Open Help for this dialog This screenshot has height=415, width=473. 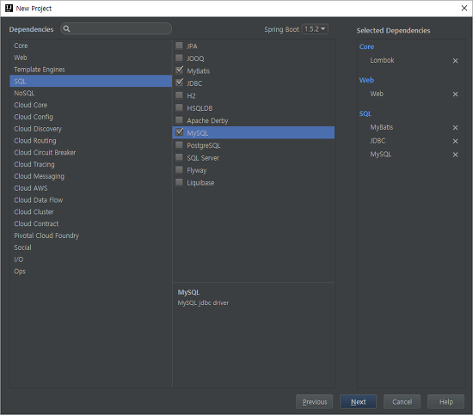[445, 402]
